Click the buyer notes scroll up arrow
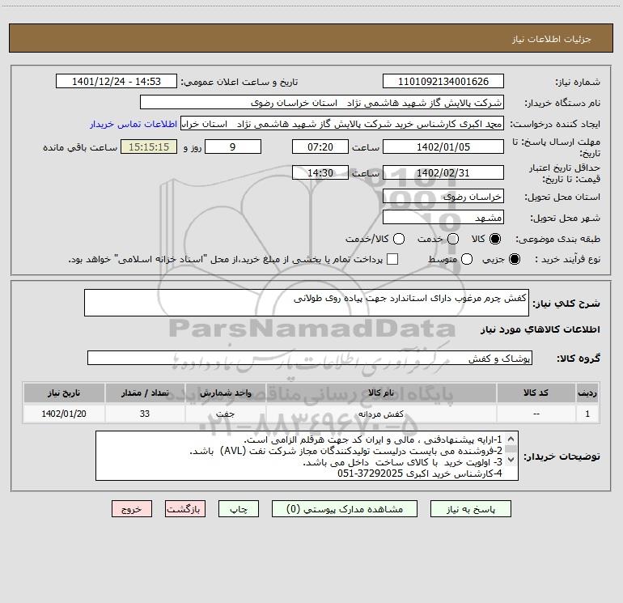Viewport: 623px width, 603px height. tap(511, 439)
